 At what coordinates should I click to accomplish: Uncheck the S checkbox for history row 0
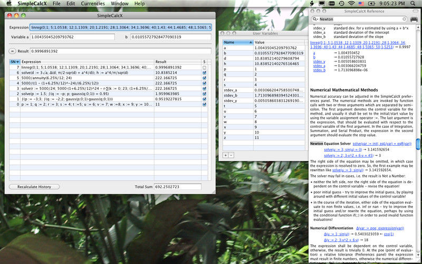[204, 104]
